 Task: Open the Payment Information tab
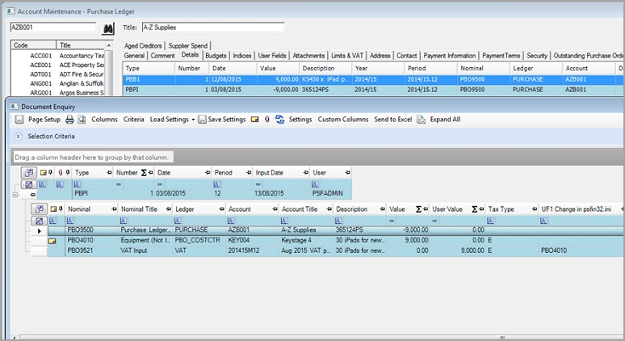(x=450, y=56)
